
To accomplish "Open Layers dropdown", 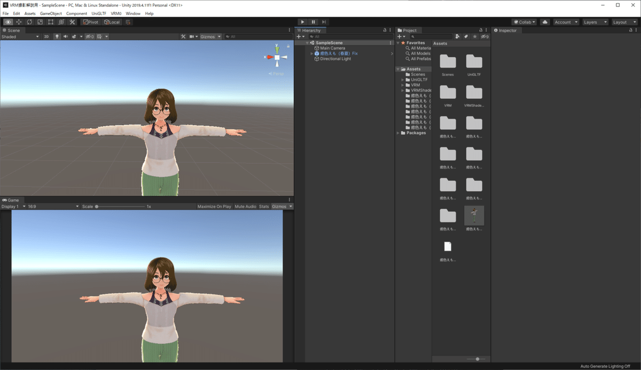I will (x=595, y=22).
